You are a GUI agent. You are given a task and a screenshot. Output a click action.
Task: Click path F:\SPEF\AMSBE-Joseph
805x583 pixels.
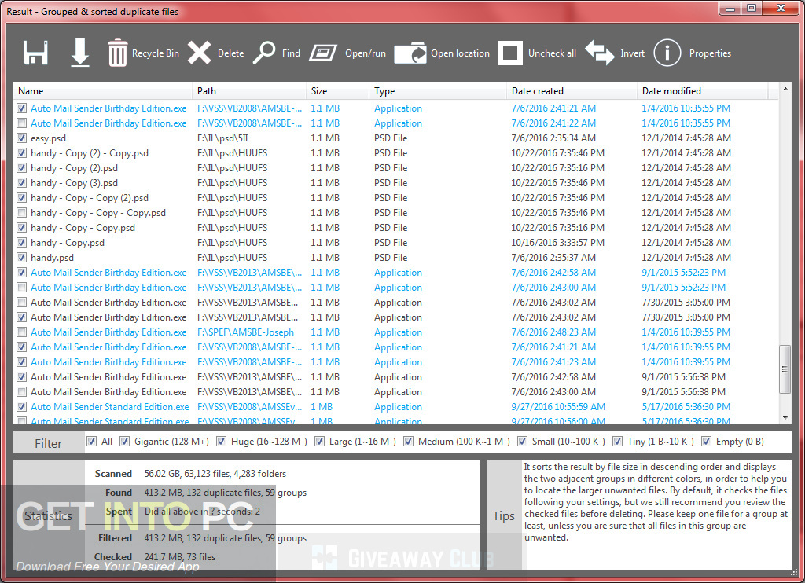click(x=245, y=332)
